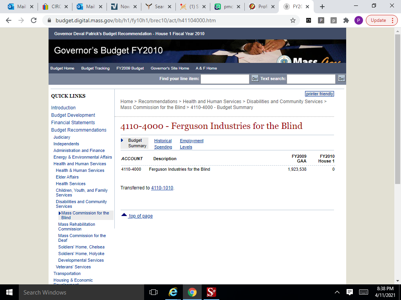
Task: Go back using browser back arrow
Action: 9,20
